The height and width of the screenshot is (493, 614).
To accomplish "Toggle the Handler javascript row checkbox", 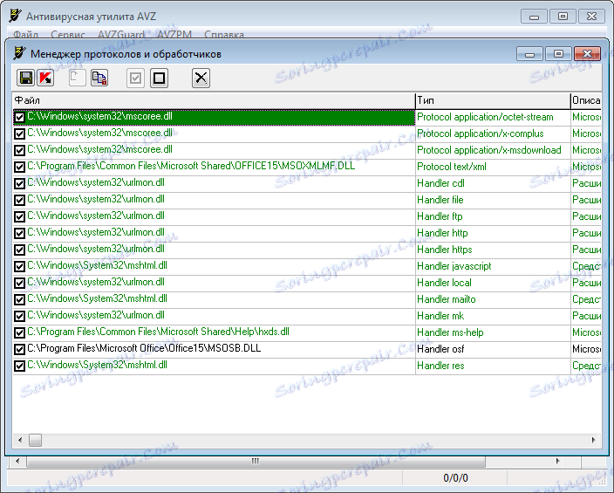I will pos(19,266).
